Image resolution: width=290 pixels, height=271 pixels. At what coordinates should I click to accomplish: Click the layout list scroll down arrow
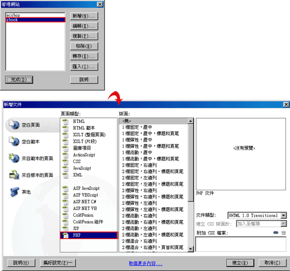[190, 249]
